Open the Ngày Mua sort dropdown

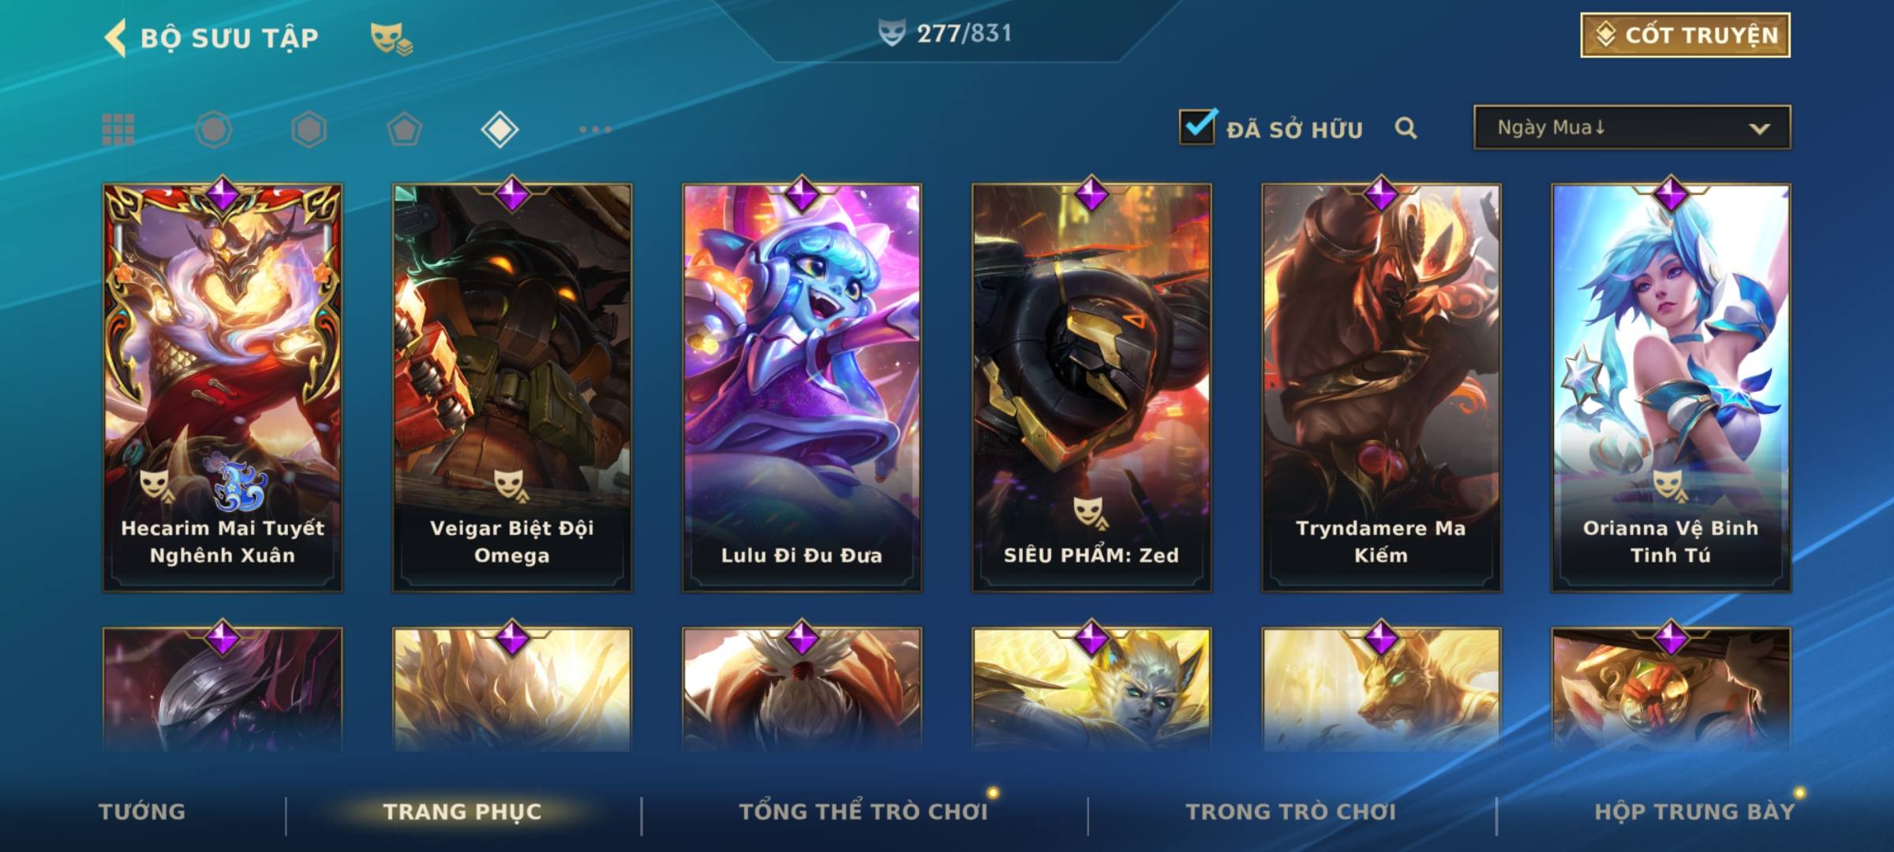pyautogui.click(x=1632, y=127)
